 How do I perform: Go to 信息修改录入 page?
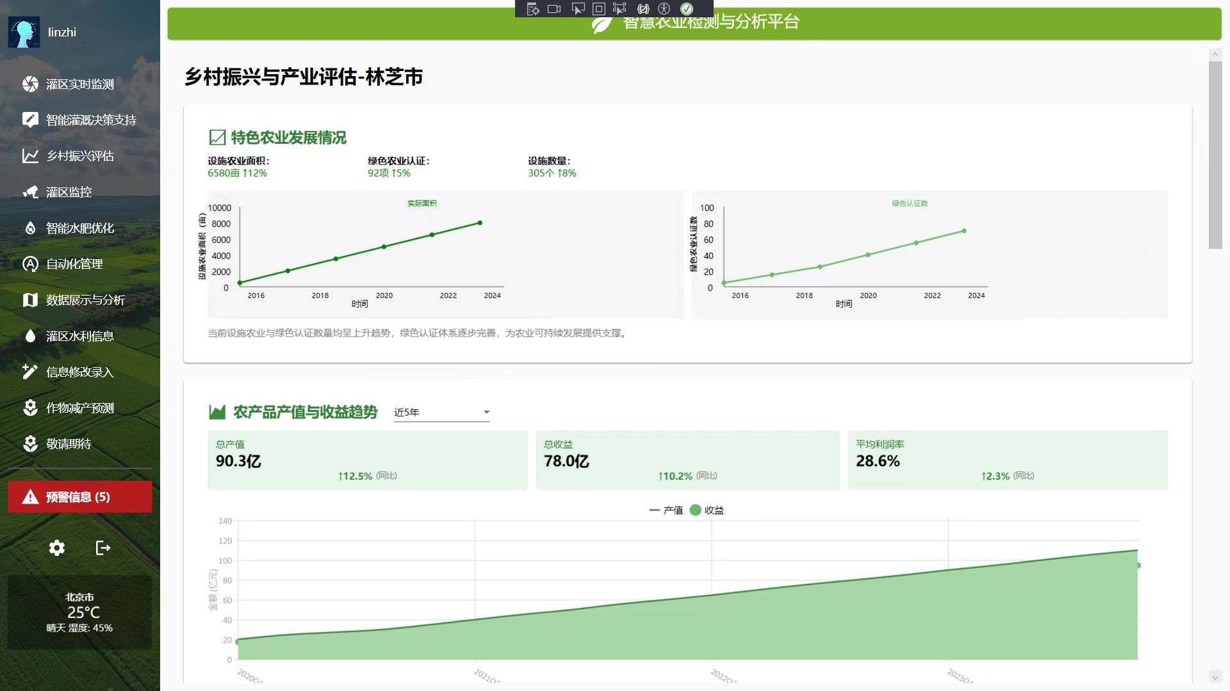point(80,372)
